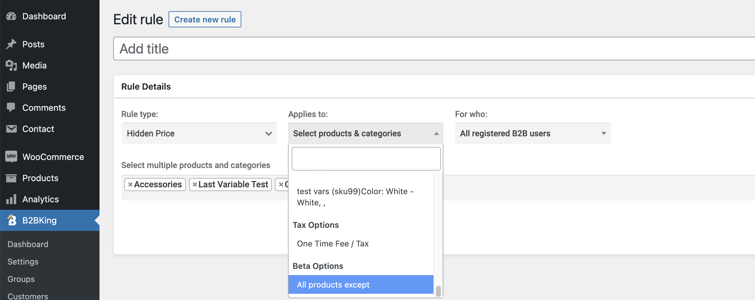Viewport: 755px width, 300px height.
Task: Open B2BKing Settings submenu
Action: point(23,262)
